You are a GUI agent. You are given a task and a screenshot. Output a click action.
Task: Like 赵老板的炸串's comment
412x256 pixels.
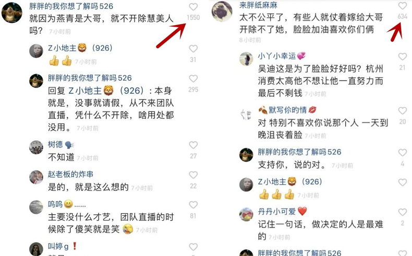point(193,175)
